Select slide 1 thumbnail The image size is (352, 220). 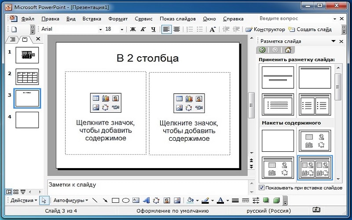click(x=27, y=55)
